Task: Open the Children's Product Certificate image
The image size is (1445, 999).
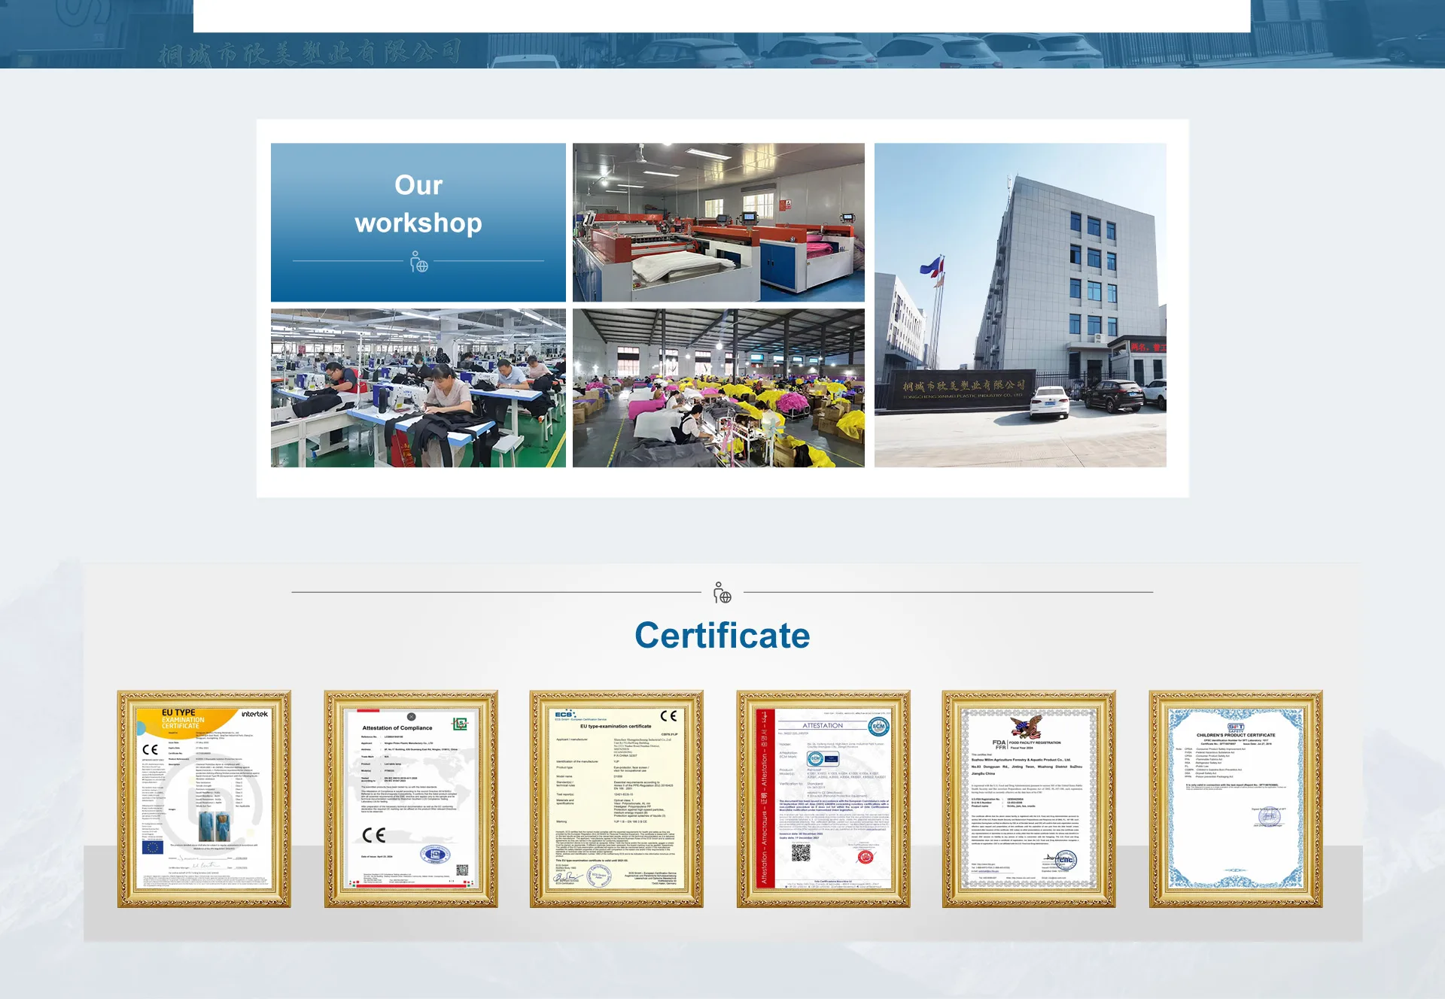Action: click(1235, 799)
